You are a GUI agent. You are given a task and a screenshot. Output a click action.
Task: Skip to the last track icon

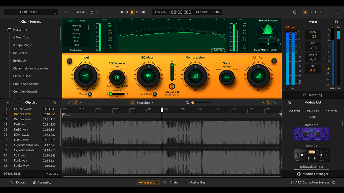[x=143, y=12]
